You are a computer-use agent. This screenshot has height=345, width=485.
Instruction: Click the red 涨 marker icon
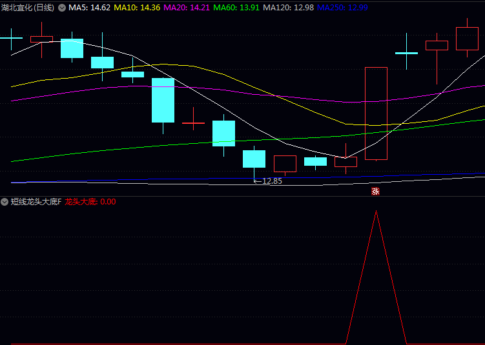(x=375, y=192)
